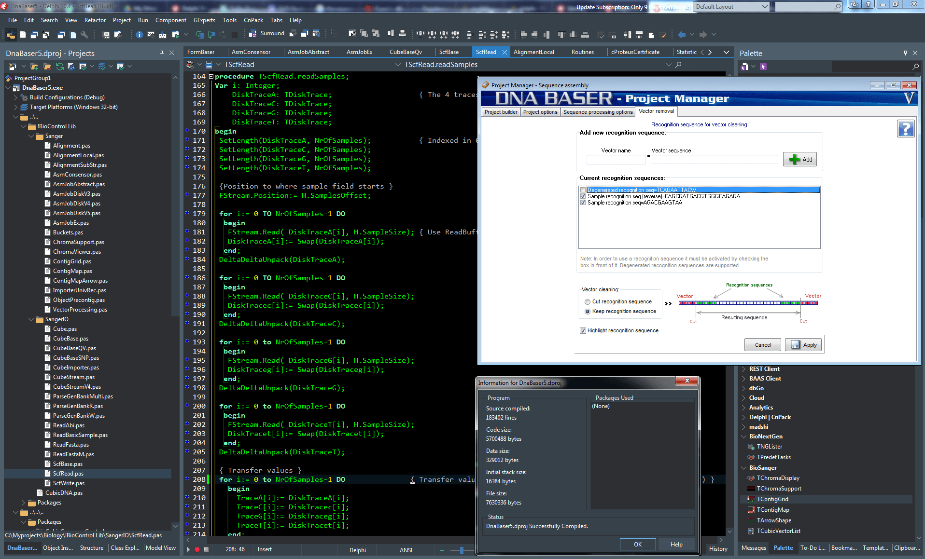Expand Build Configurations (Debug) node
Screen dimensions: 925x559
(x=15, y=97)
